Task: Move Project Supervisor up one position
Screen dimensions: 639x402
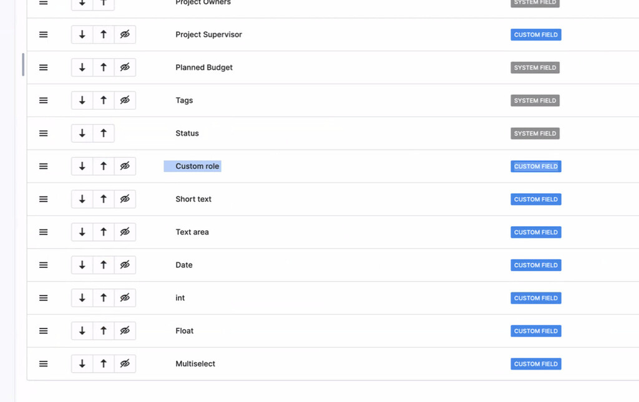Action: (104, 34)
